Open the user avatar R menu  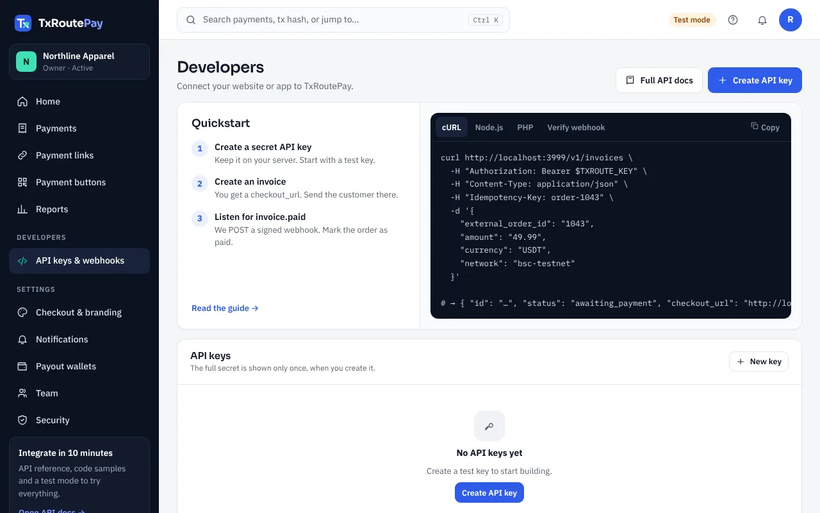click(x=791, y=20)
